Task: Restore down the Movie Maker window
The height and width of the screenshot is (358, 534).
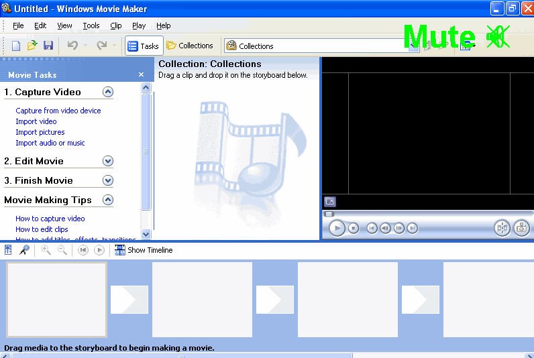Action: [513, 9]
